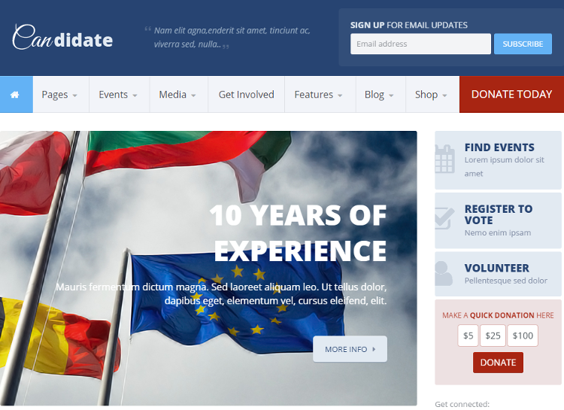The image size is (564, 410).
Task: Click the red Donate button
Action: [498, 363]
